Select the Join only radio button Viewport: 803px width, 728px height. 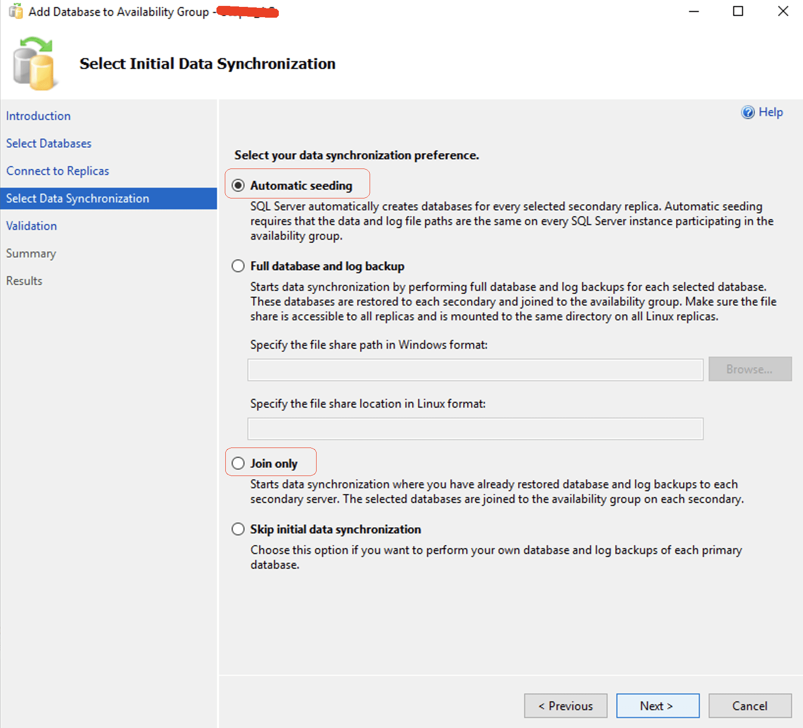[x=238, y=463]
